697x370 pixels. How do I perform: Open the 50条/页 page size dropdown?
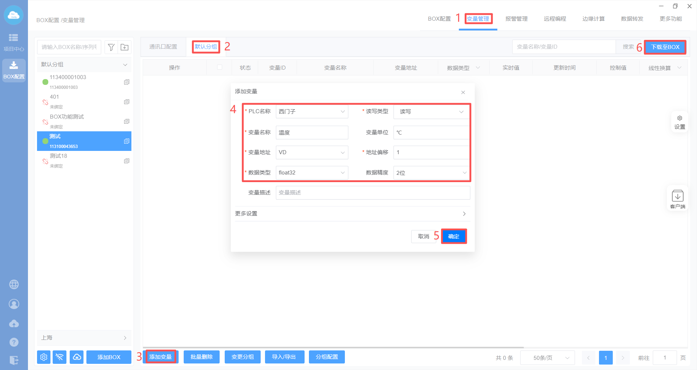tap(547, 358)
